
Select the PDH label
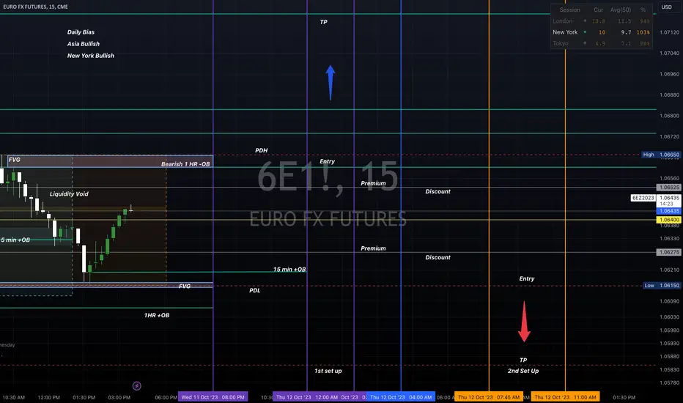coord(262,150)
